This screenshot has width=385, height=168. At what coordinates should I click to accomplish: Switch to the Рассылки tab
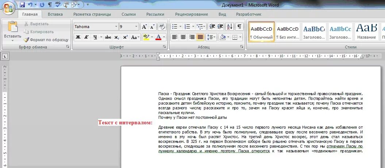click(155, 14)
